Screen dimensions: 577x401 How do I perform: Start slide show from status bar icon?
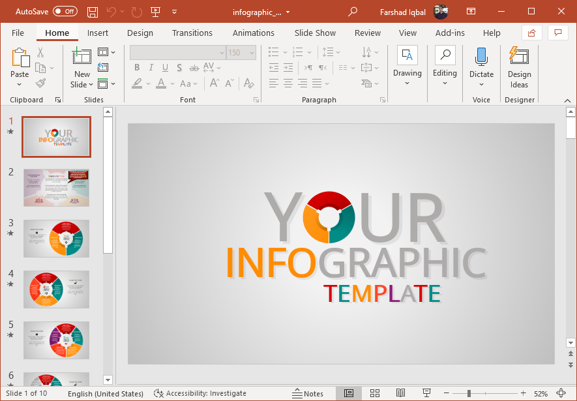pos(427,393)
